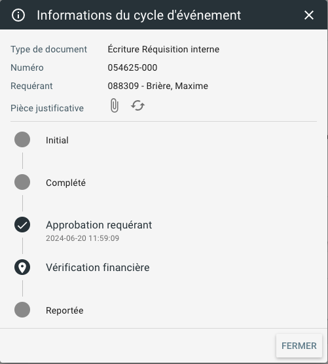Click the timestamp 2024-06-20 11:59:09

[x=82, y=238]
